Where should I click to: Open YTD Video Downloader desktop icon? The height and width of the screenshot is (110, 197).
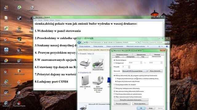(19, 94)
